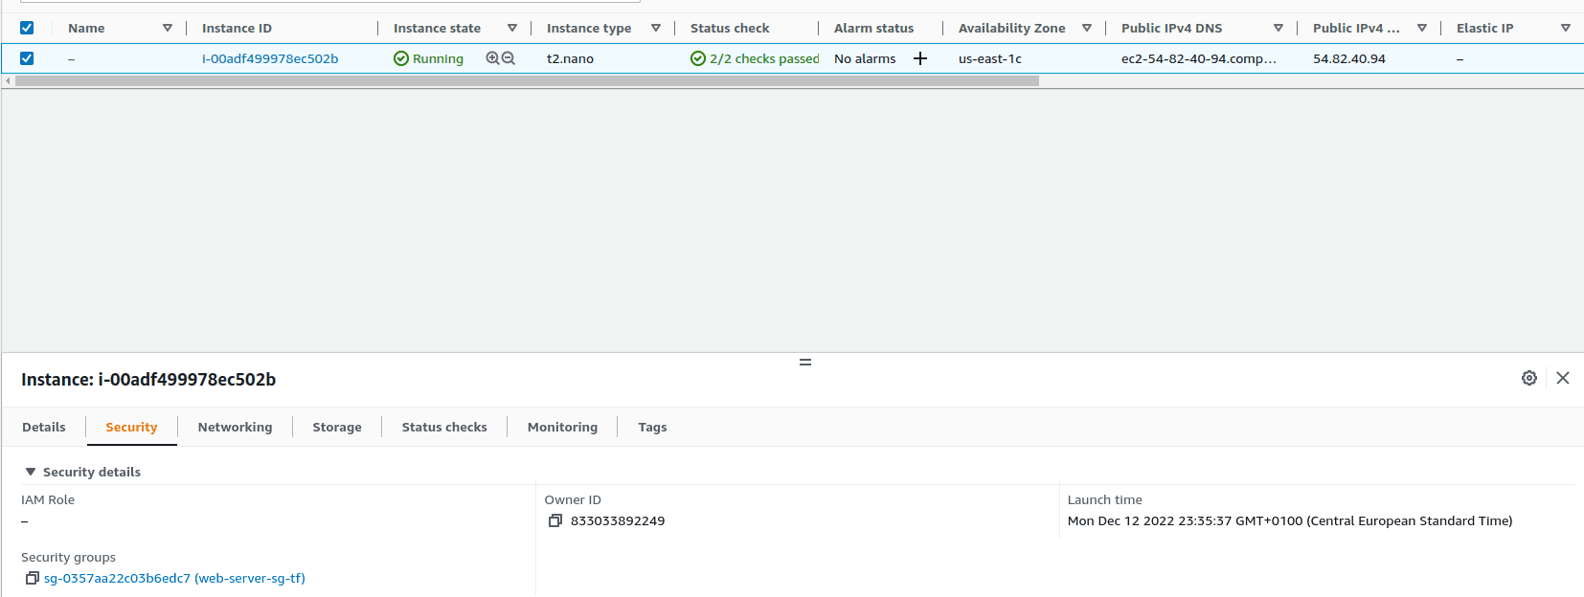The width and height of the screenshot is (1584, 597).
Task: Select the us-east-1c zone cell
Action: (990, 58)
